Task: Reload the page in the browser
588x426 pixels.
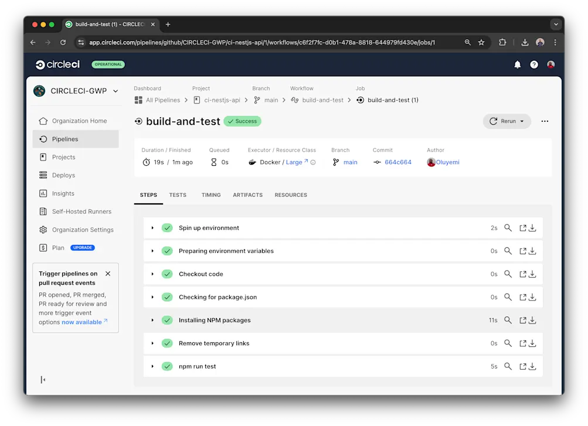Action: coord(63,42)
